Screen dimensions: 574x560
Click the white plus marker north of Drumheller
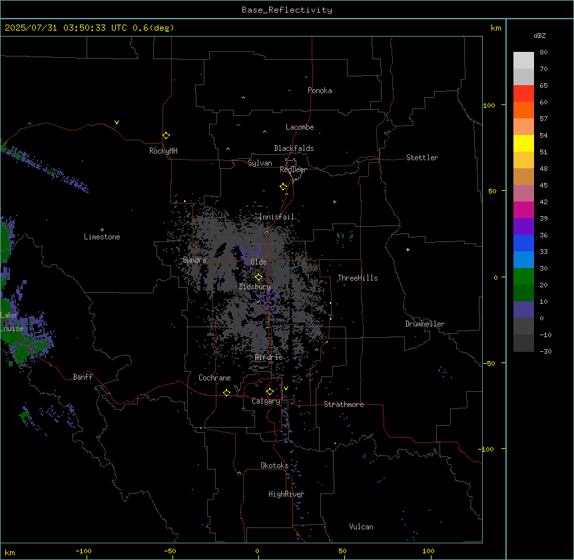408,249
